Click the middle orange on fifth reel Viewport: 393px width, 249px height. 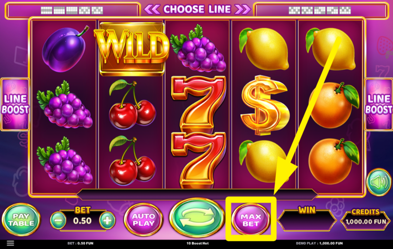333,104
